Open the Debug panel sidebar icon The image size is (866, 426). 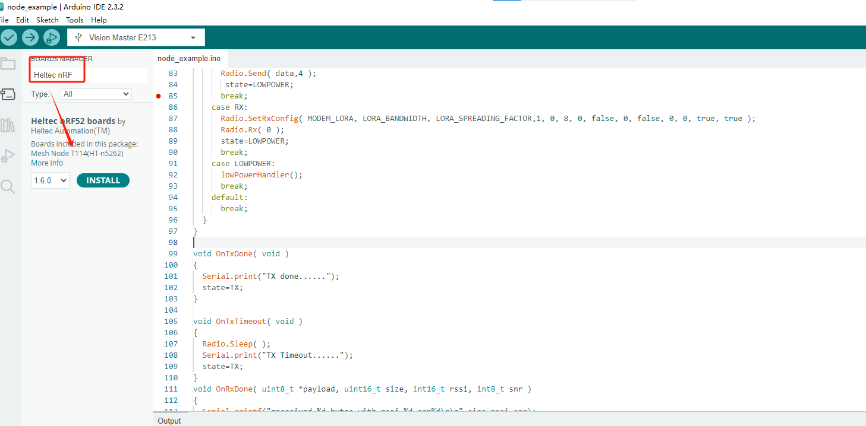pos(8,156)
